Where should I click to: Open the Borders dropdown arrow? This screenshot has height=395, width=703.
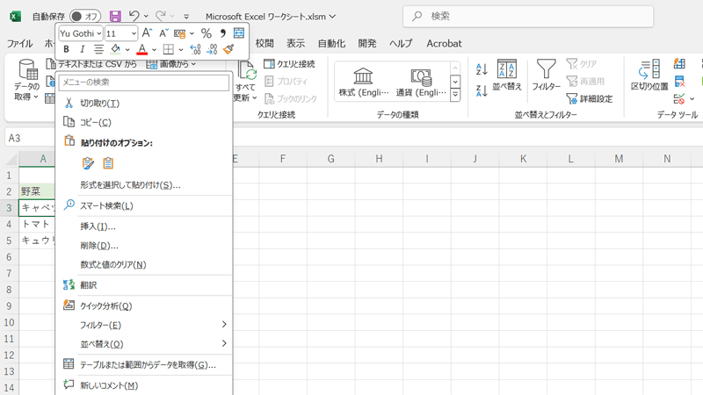coord(181,50)
